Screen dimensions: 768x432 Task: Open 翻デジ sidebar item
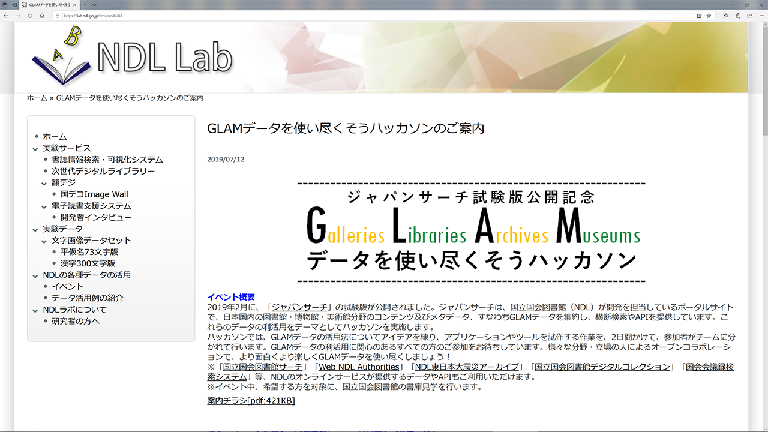(x=64, y=183)
